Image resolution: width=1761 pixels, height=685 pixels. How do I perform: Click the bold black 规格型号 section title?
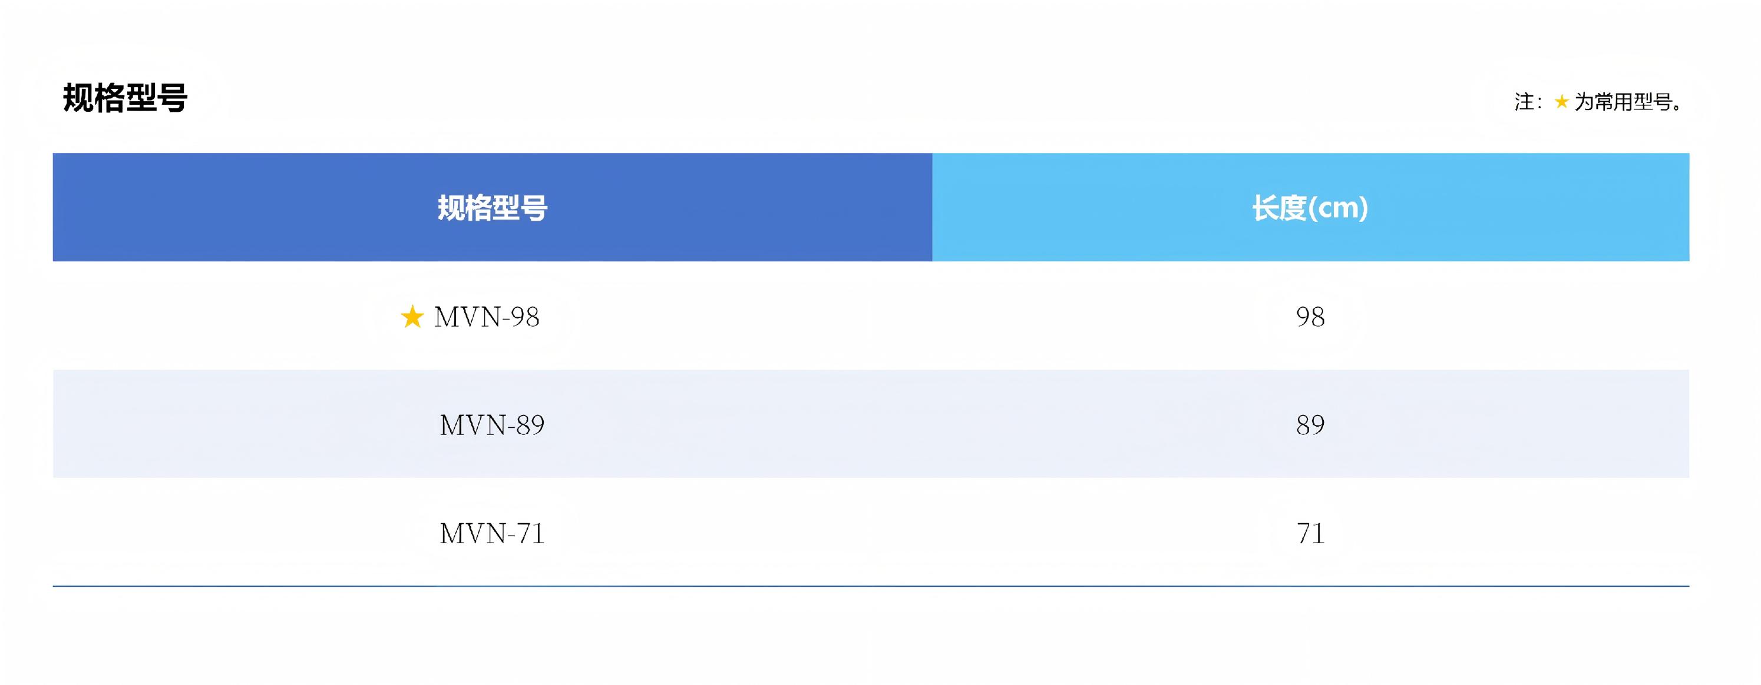125,98
